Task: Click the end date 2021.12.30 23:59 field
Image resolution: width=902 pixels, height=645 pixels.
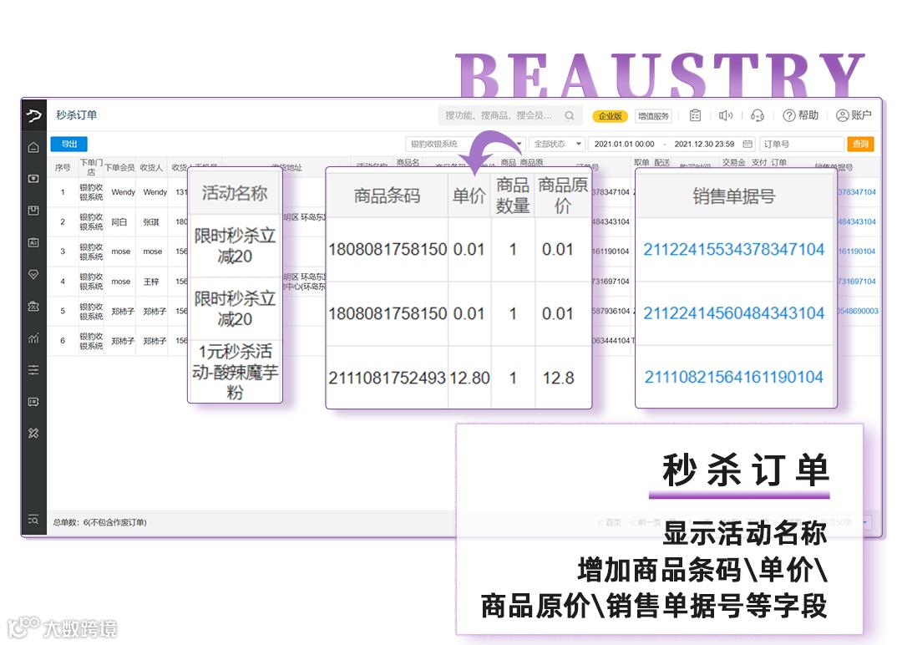Action: click(704, 144)
